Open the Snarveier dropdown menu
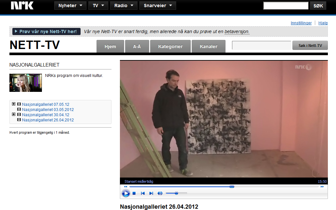Viewport: 336px width, 210px height. pos(158,6)
